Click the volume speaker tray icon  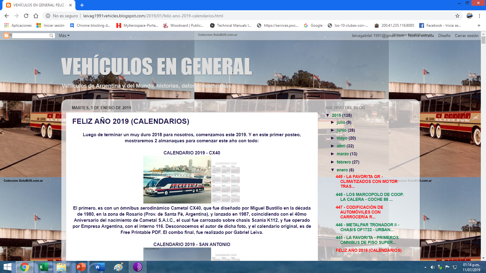pos(433,267)
